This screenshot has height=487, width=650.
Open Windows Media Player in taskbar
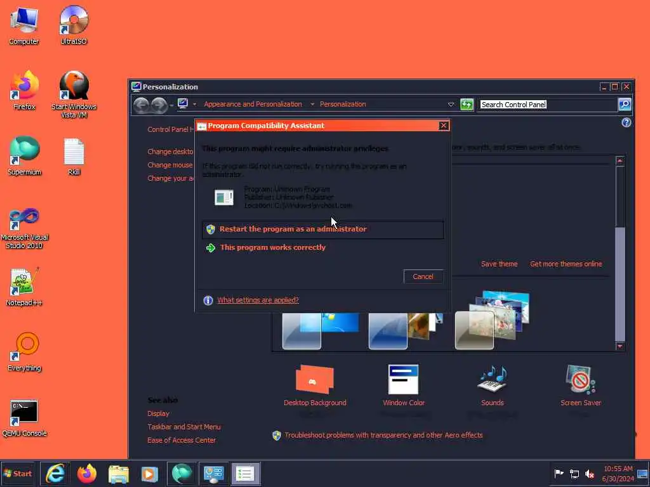[150, 474]
